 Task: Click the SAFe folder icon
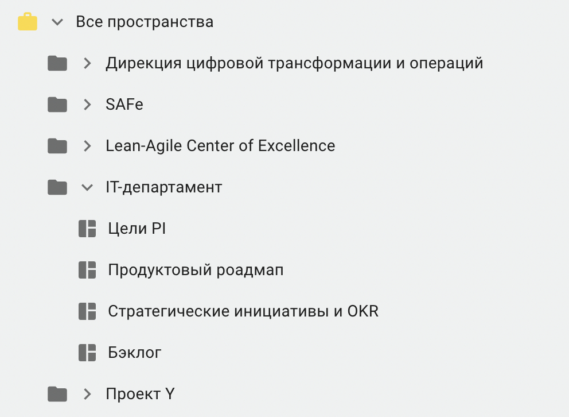(57, 105)
